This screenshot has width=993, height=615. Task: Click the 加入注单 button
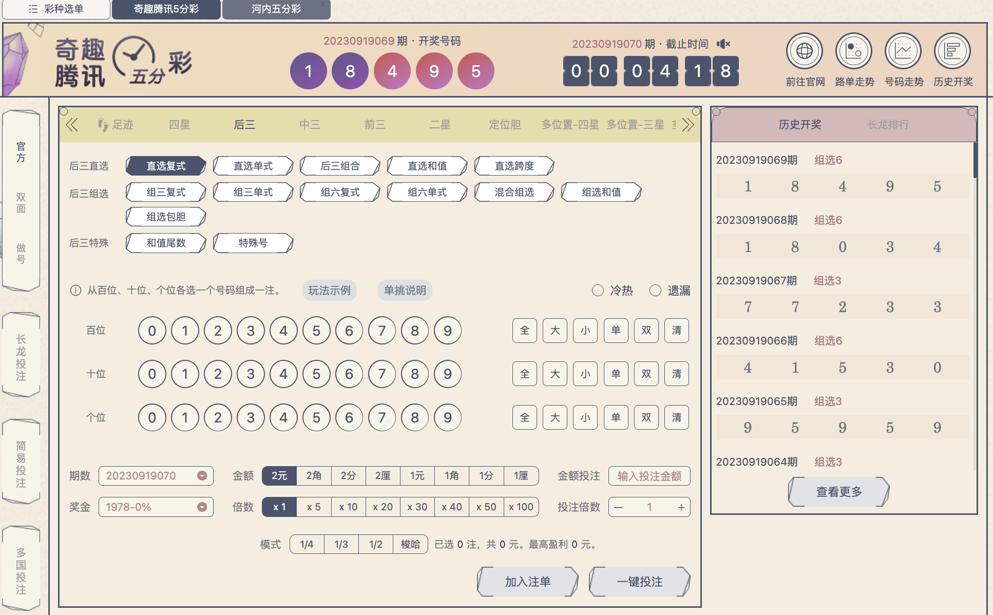coord(528,582)
